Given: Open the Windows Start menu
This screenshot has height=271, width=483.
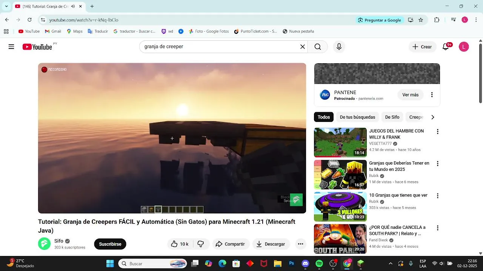Looking at the screenshot, I should click(x=110, y=263).
